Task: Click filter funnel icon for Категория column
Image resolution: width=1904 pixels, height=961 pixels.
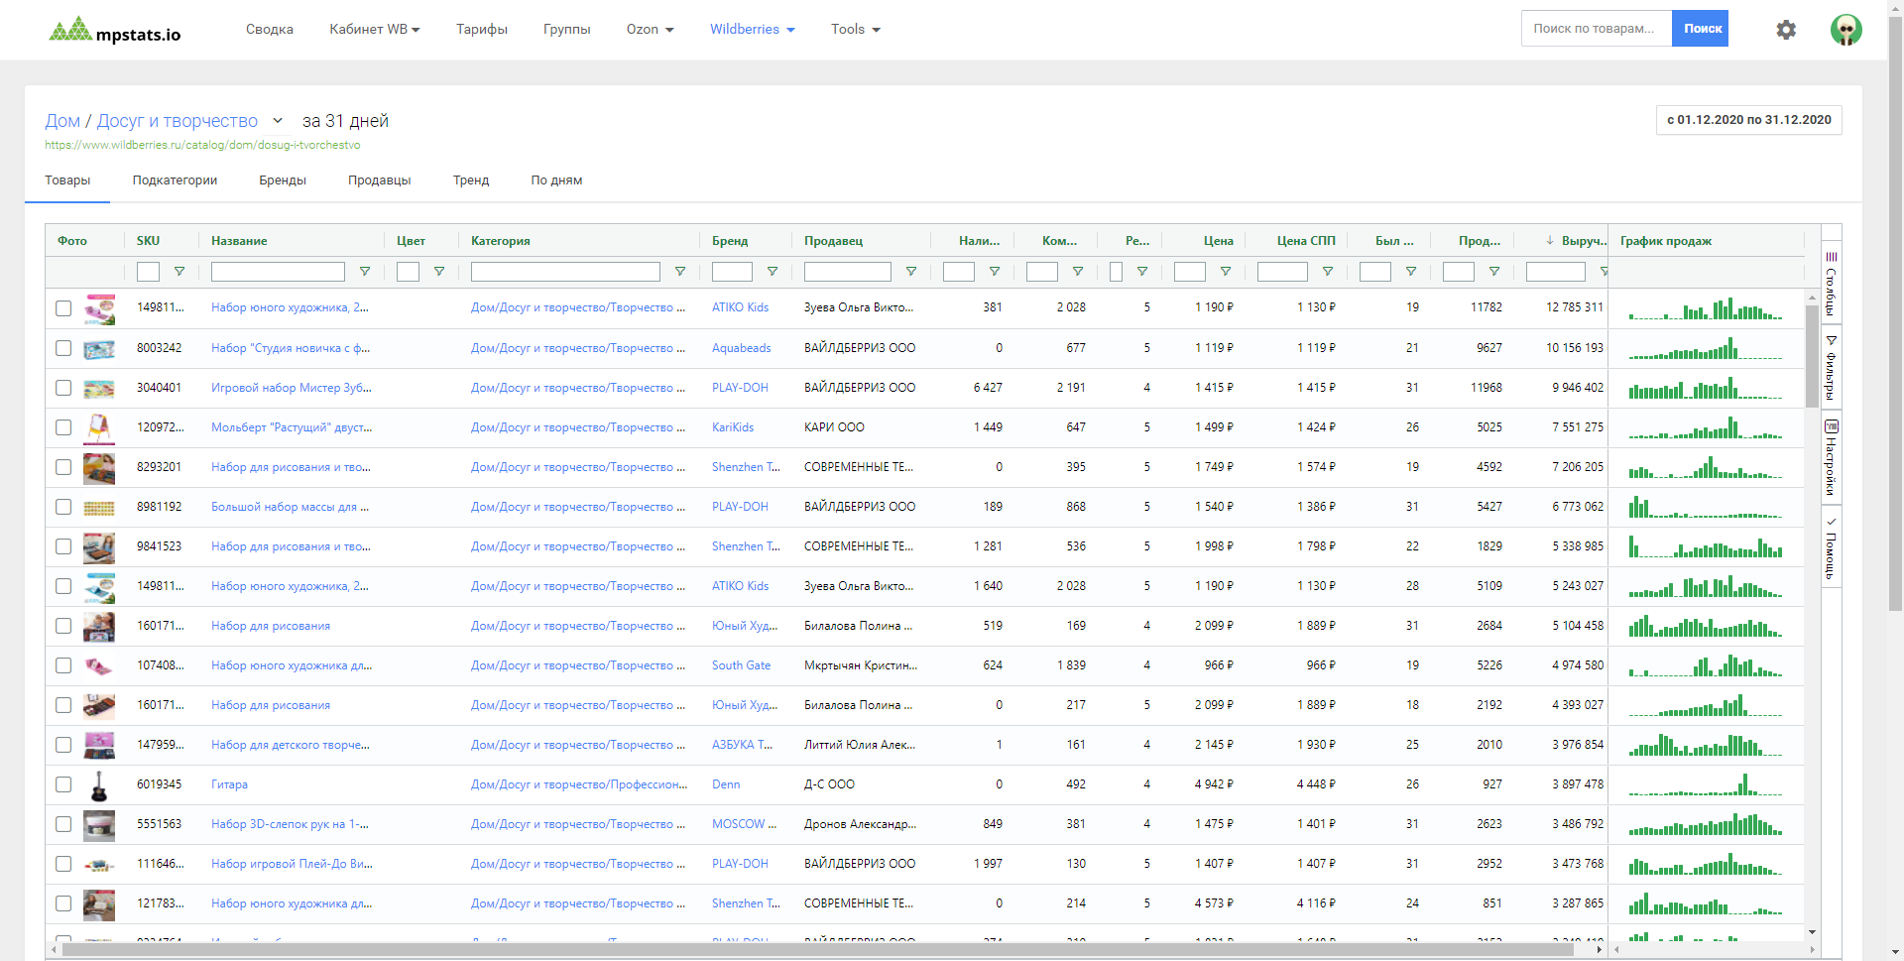Action: click(x=680, y=272)
